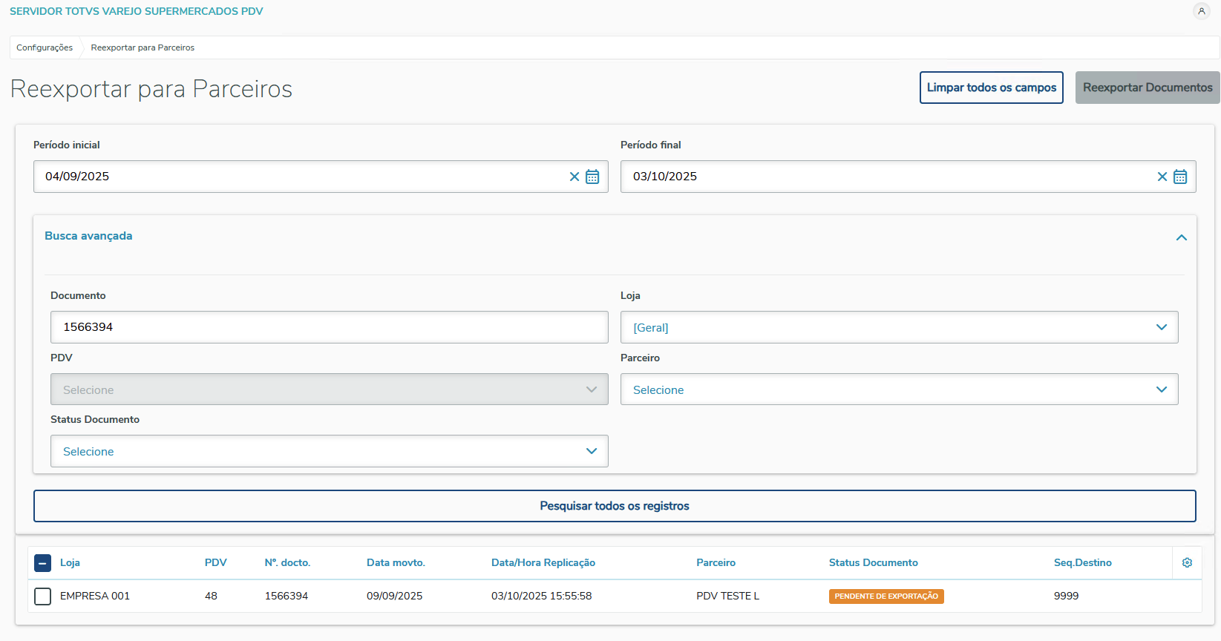Open the Período final calendar picker

pyautogui.click(x=1180, y=177)
